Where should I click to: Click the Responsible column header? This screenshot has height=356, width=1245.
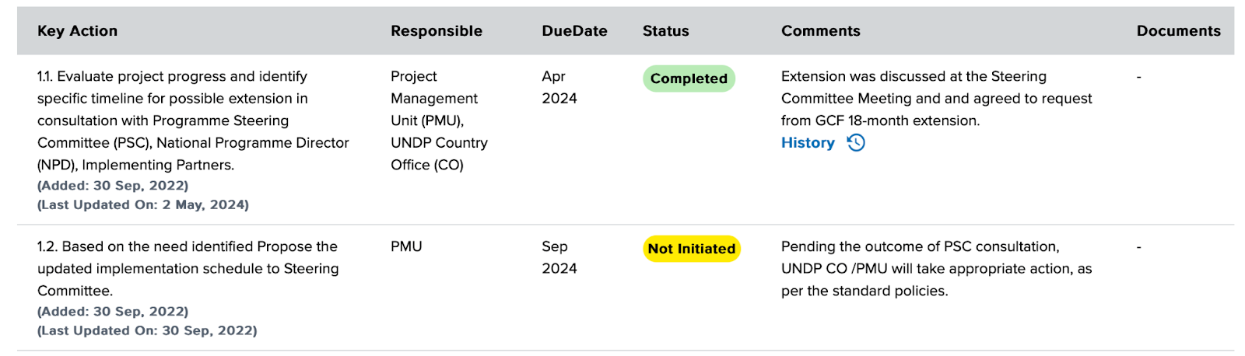pyautogui.click(x=437, y=30)
